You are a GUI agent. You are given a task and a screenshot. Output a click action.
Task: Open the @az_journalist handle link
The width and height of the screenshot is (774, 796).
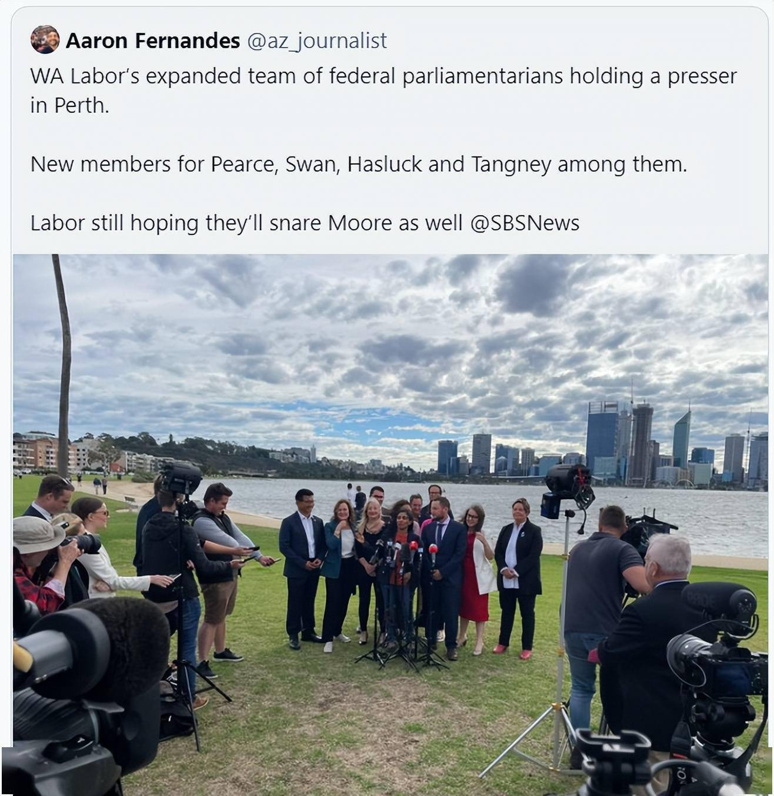(x=316, y=41)
